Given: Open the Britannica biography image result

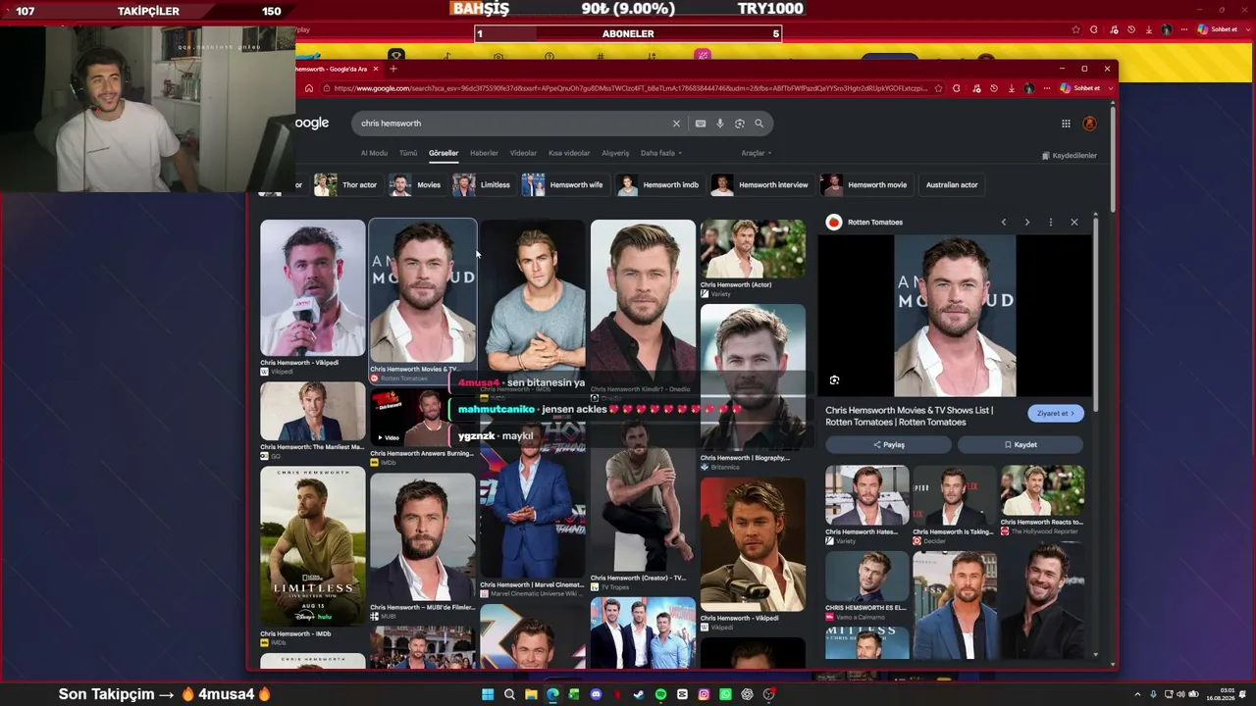Looking at the screenshot, I should point(753,378).
